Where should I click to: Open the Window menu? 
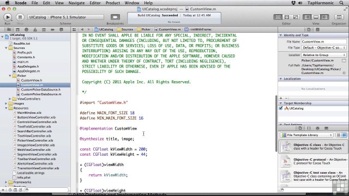pos(132,3)
